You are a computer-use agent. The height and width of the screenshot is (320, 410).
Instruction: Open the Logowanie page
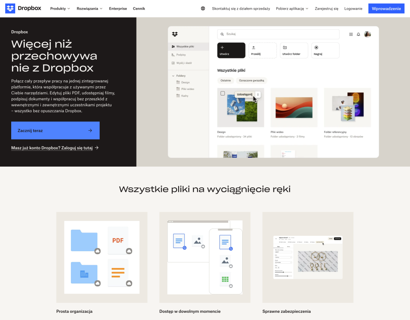click(x=353, y=9)
